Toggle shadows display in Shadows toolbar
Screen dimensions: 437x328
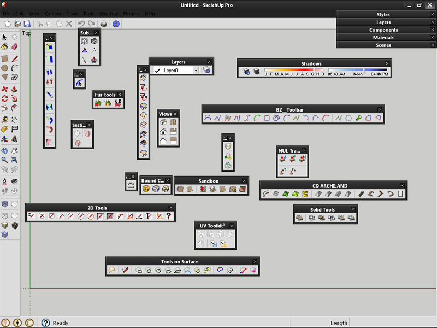pyautogui.click(x=257, y=72)
